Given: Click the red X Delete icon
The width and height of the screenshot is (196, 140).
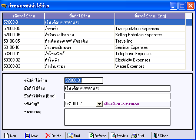Looking at the screenshot, I should tap(48, 136).
